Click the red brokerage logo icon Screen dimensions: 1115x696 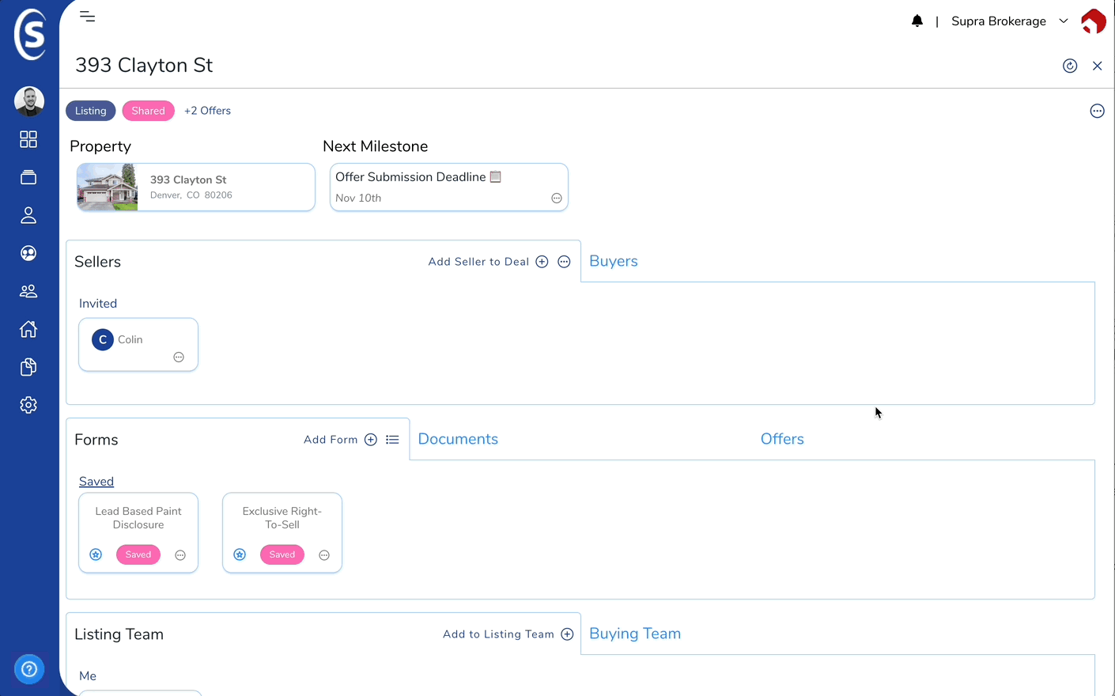pos(1094,21)
